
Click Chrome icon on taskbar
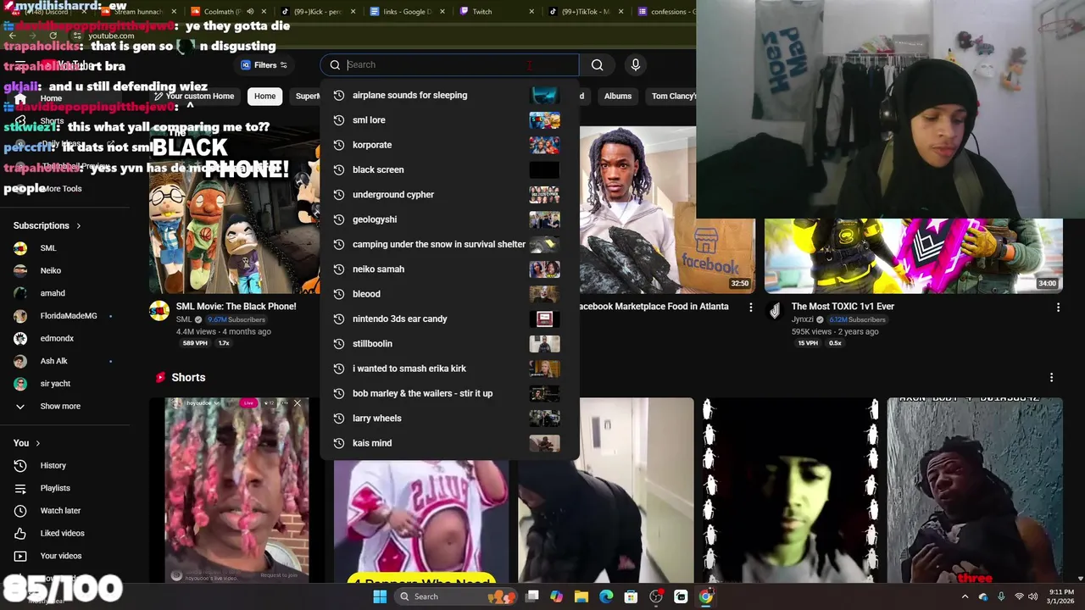[705, 596]
